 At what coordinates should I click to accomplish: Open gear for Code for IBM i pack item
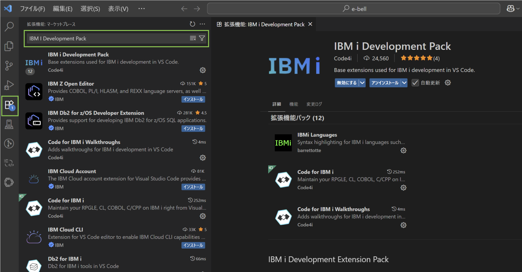pos(404,188)
